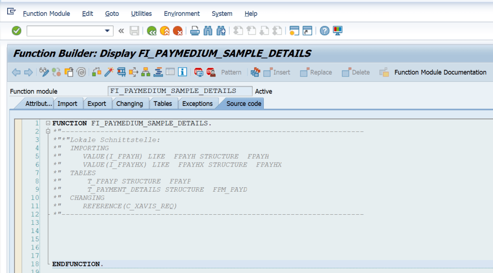This screenshot has height=273, width=493.
Task: Open the command field dropdown arrow
Action: [x=107, y=31]
